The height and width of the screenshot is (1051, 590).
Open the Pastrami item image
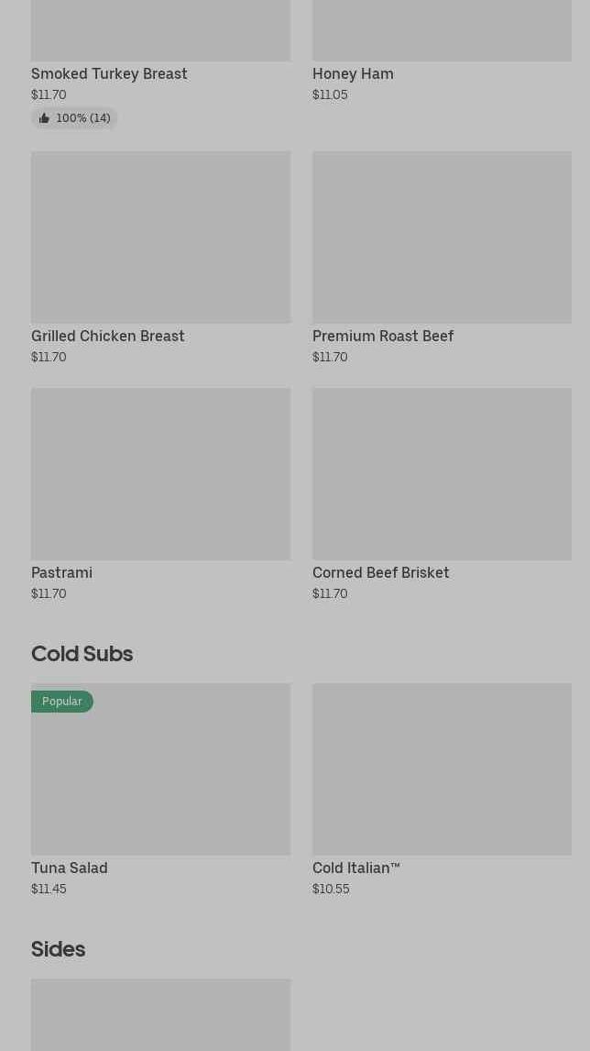pyautogui.click(x=160, y=473)
